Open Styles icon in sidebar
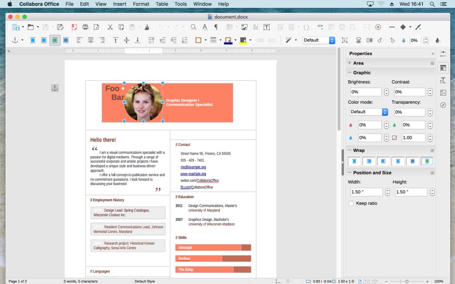This screenshot has width=455, height=284. click(x=443, y=80)
